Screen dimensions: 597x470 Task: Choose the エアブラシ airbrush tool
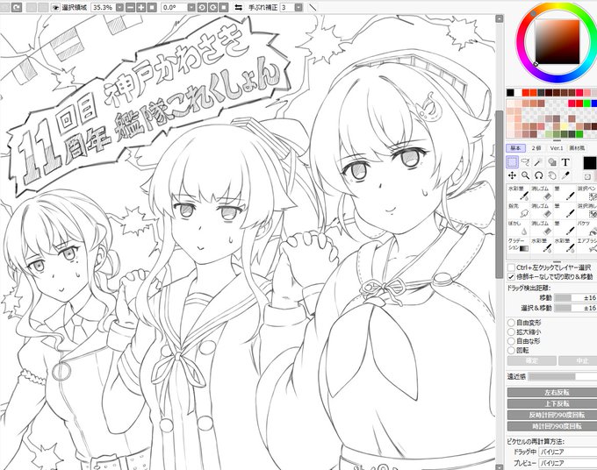pyautogui.click(x=586, y=245)
